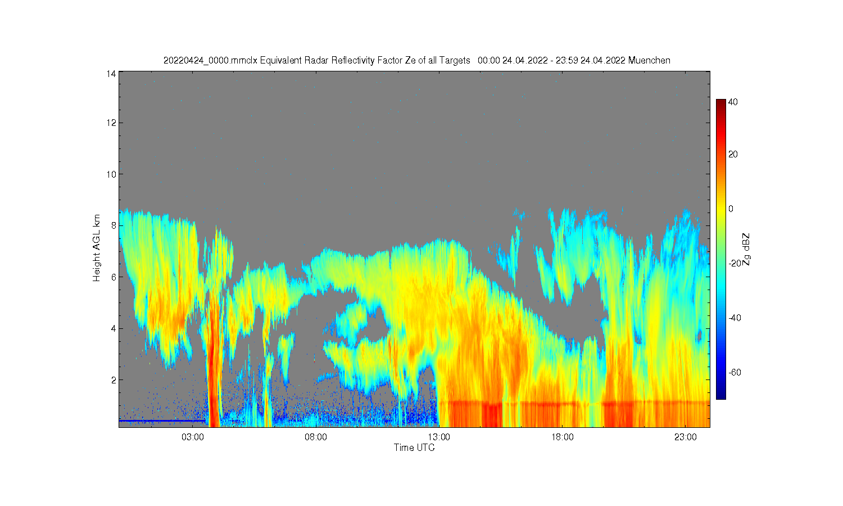
Task: Click the colorbar value 20
Action: [733, 155]
